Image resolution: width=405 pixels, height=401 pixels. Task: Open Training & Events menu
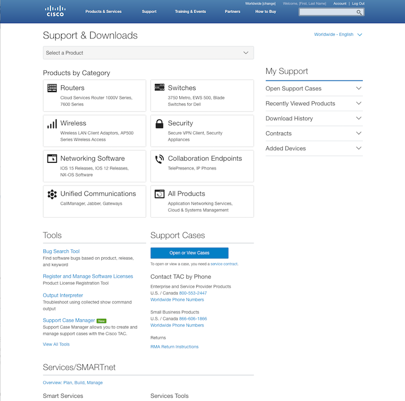pos(190,12)
